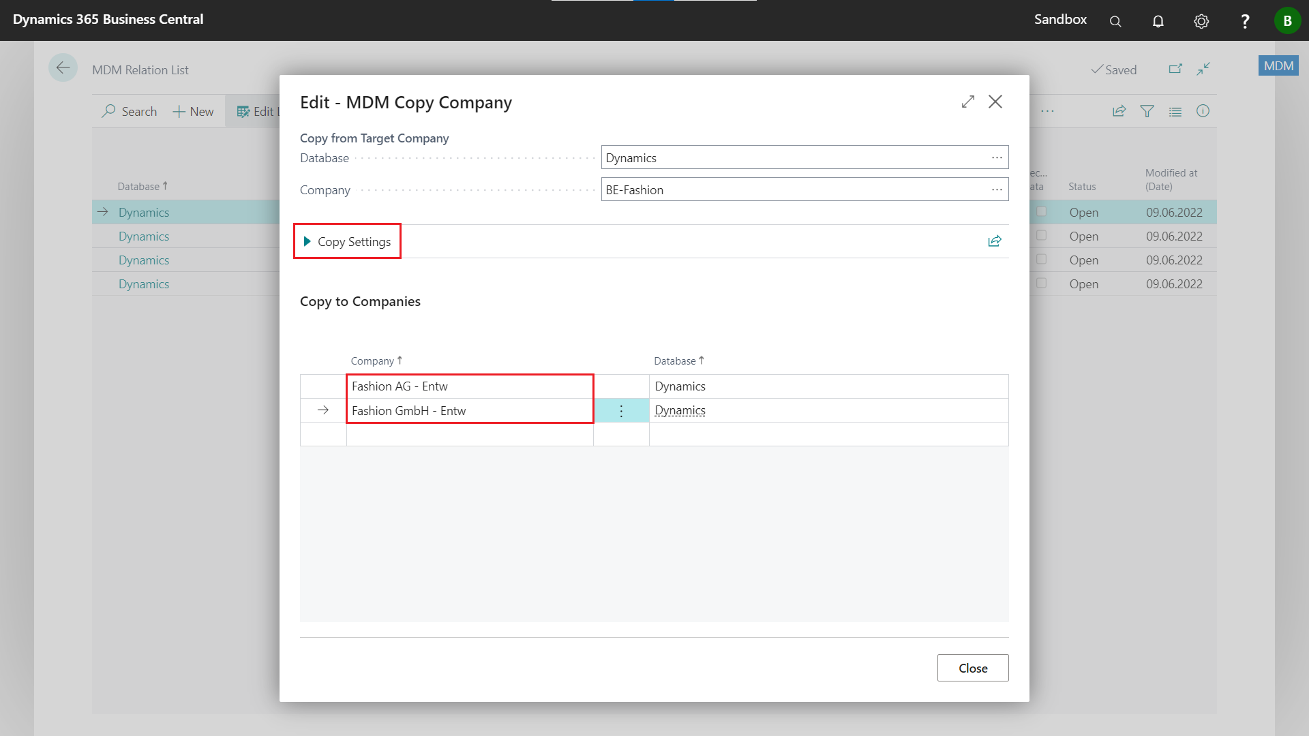The height and width of the screenshot is (736, 1309).
Task: Open the filter pane funnel icon
Action: (1147, 111)
